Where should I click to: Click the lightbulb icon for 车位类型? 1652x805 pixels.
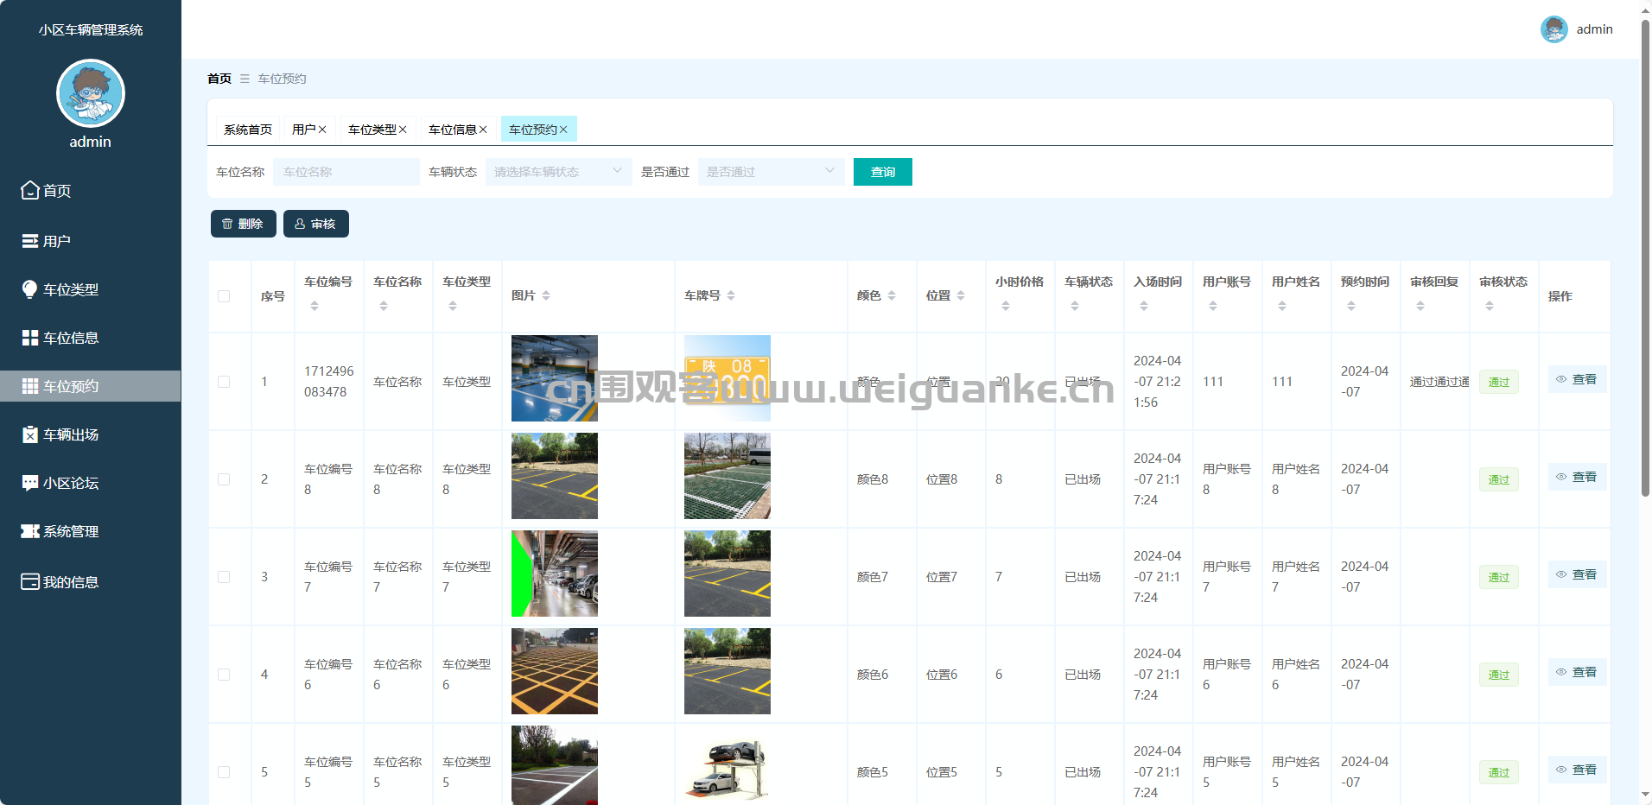pos(30,289)
